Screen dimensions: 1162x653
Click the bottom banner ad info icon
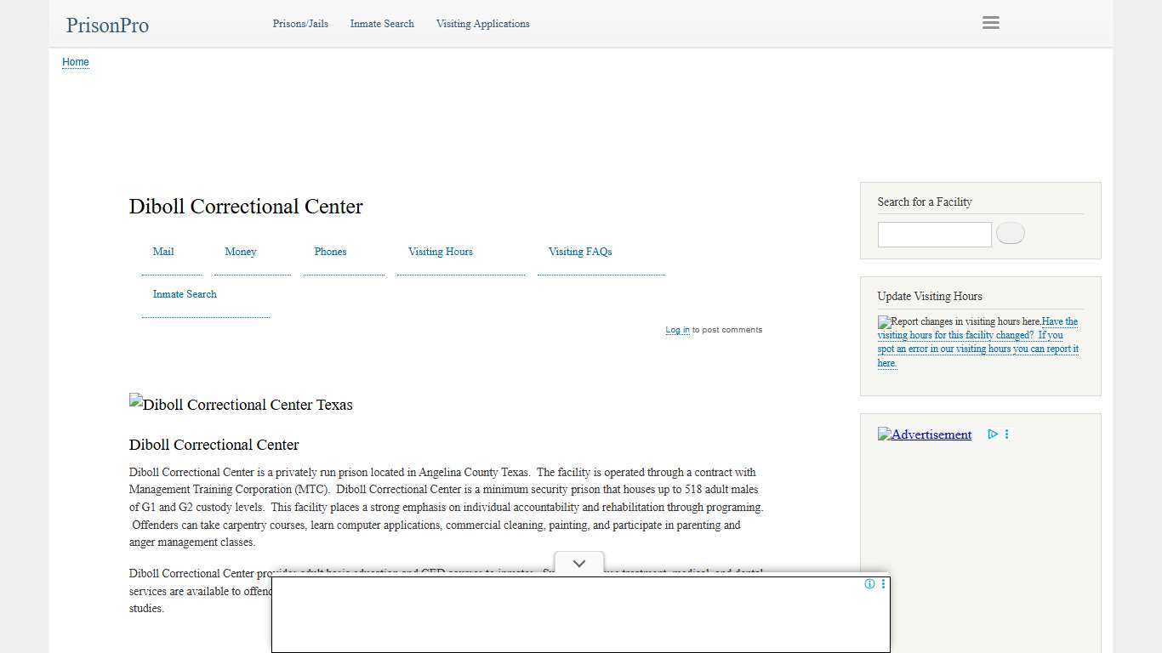869,584
